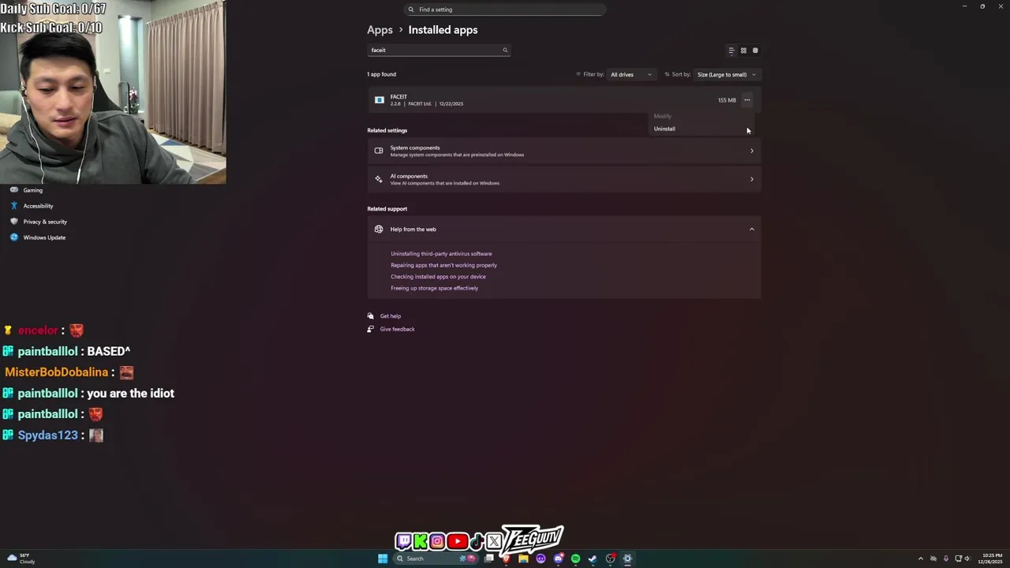The height and width of the screenshot is (568, 1010).
Task: Click the '1 app found' text
Action: click(x=381, y=74)
